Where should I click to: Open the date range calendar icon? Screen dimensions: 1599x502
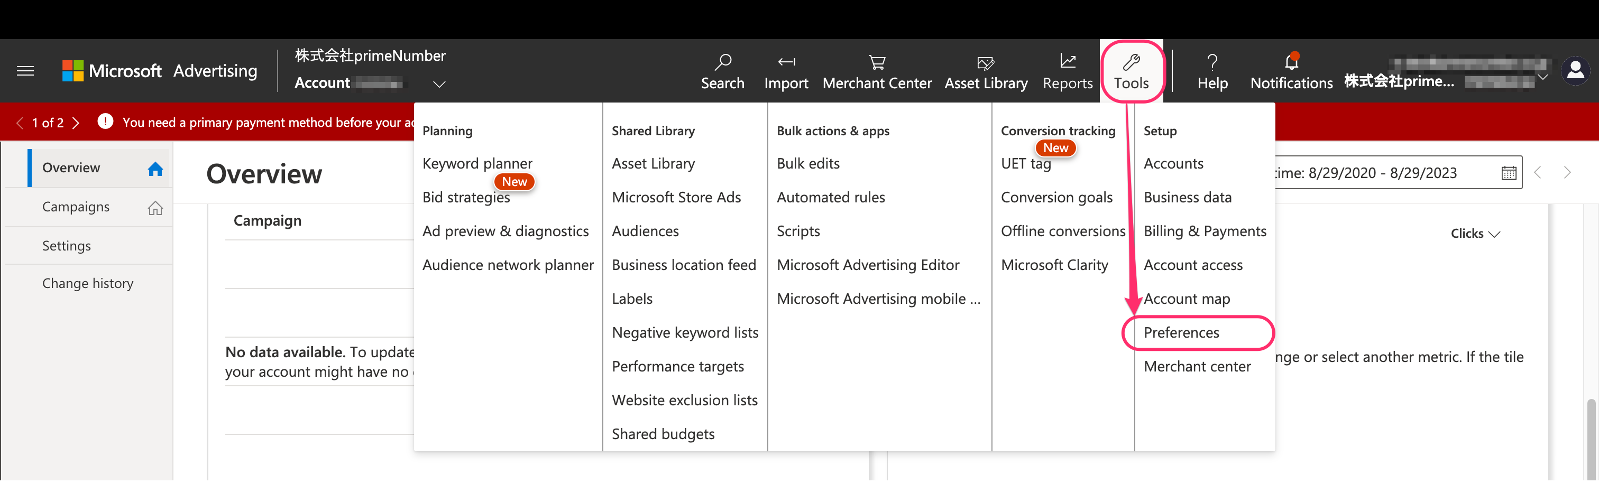(1509, 173)
